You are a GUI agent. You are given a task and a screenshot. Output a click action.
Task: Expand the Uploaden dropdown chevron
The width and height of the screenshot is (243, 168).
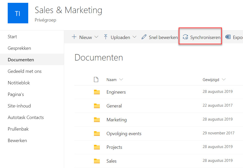(134, 37)
